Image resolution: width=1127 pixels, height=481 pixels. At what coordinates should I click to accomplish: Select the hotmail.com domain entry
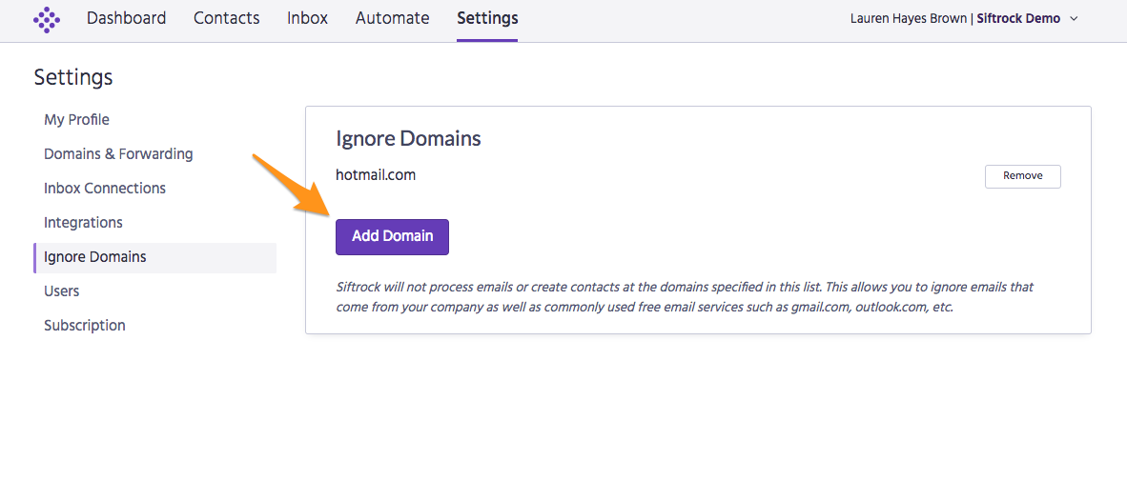pyautogui.click(x=376, y=174)
